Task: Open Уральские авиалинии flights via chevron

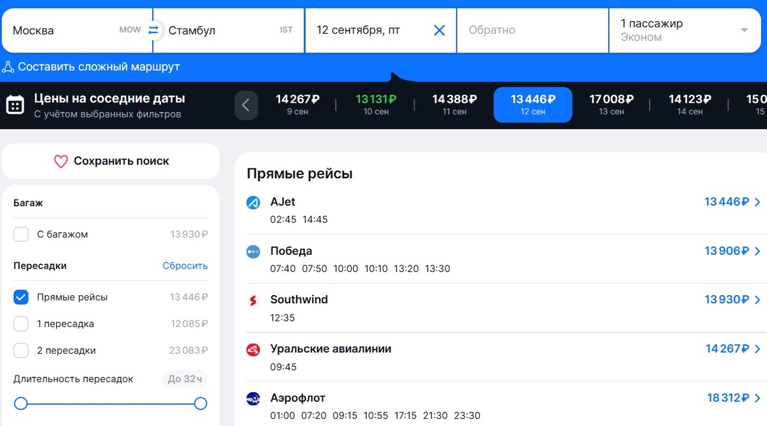Action: point(757,349)
